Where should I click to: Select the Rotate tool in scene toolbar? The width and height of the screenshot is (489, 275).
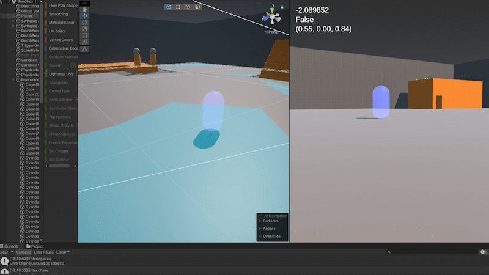tap(84, 23)
